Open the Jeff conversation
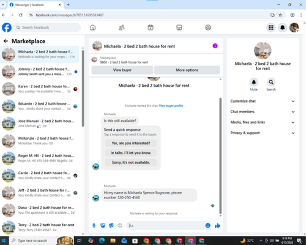 (40, 193)
